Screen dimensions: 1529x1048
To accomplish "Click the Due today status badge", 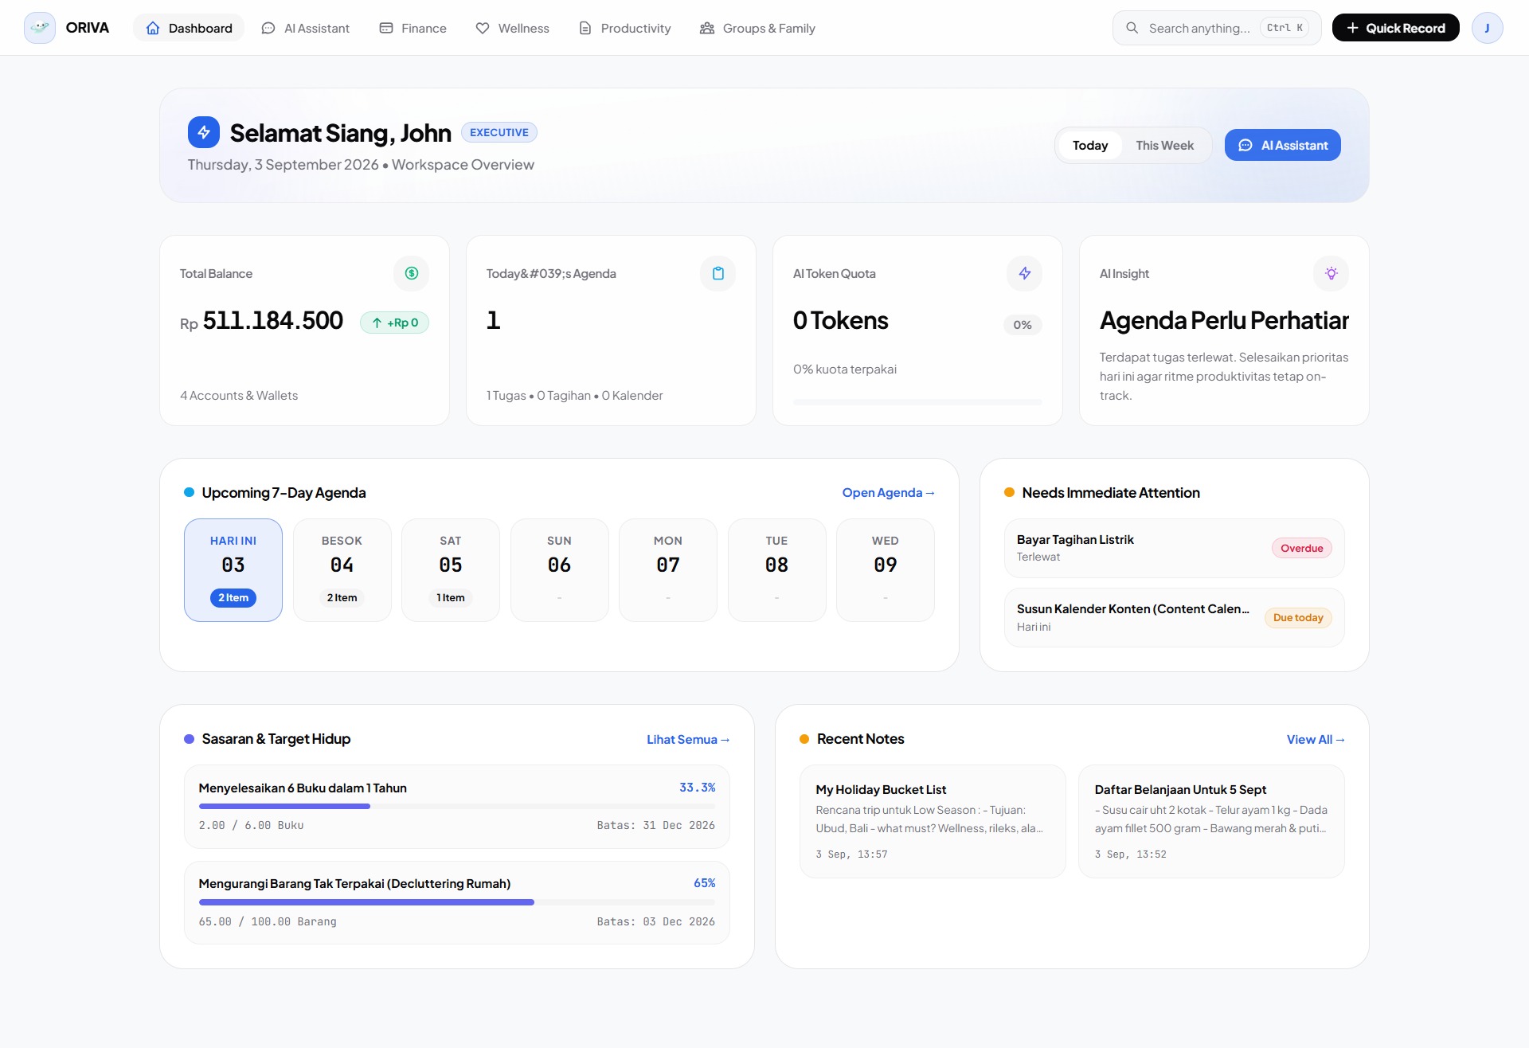I will point(1298,617).
